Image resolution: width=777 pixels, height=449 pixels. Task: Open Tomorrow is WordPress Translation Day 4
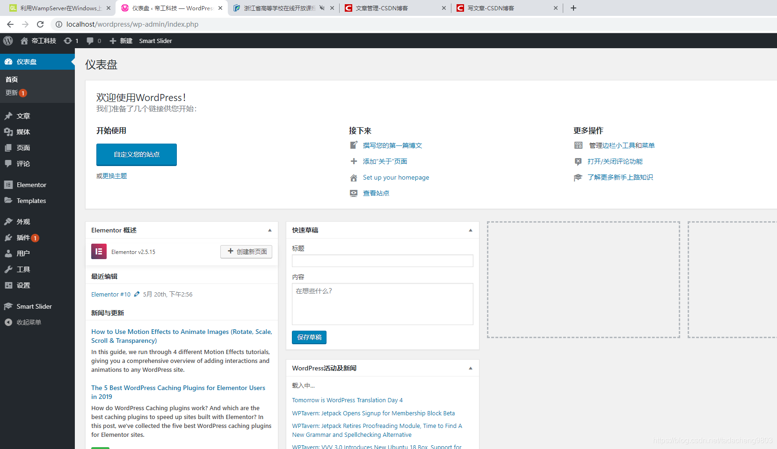[x=347, y=400]
